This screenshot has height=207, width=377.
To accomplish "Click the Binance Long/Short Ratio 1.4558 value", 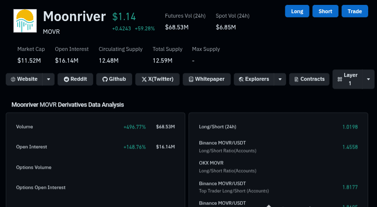I will [350, 147].
